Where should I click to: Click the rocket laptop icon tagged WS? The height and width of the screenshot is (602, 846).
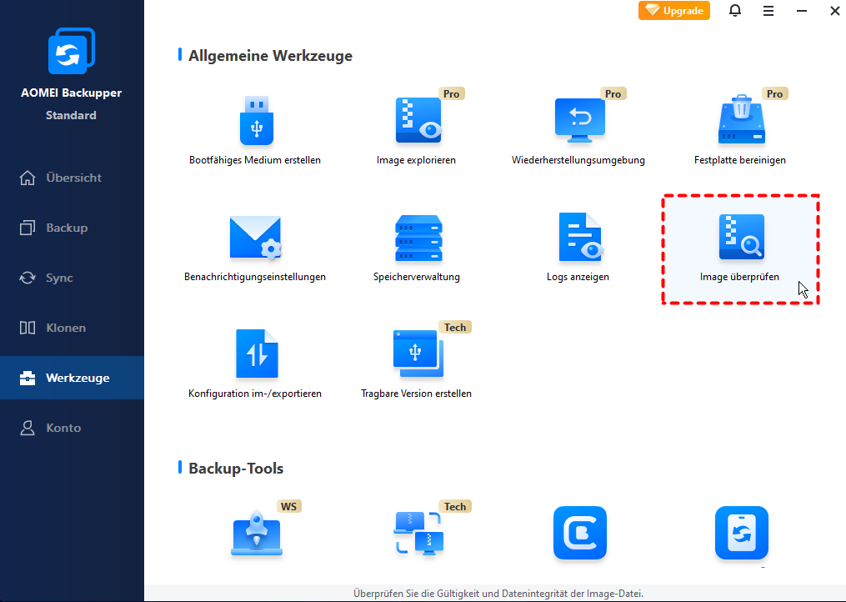(x=257, y=533)
